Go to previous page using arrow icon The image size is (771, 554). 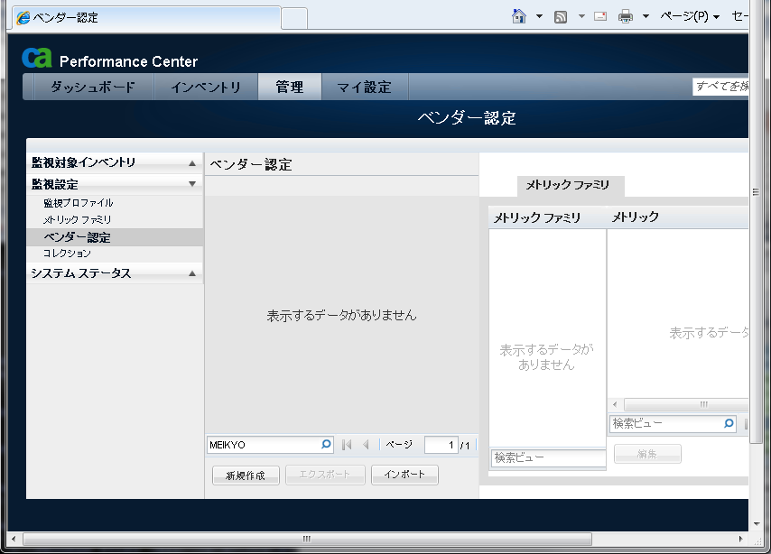[366, 445]
